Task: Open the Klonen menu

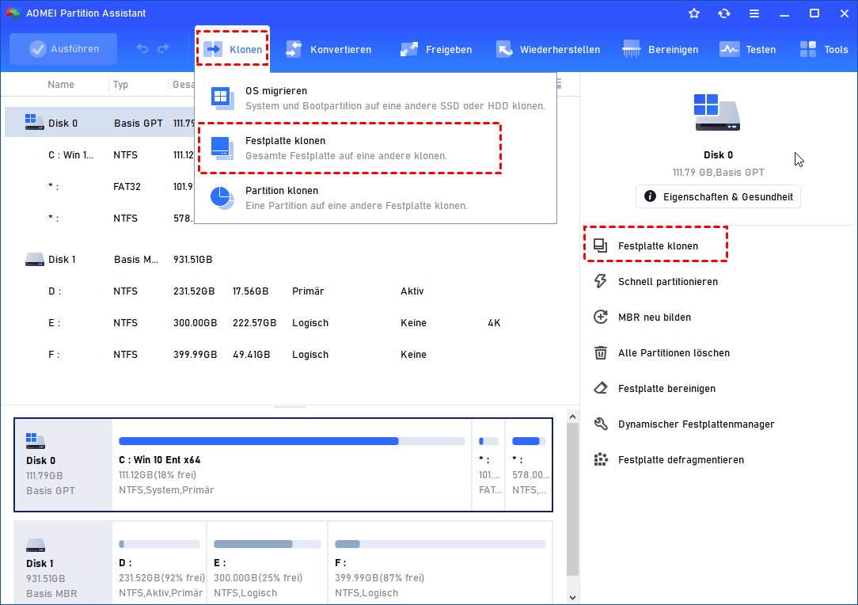Action: click(x=233, y=49)
